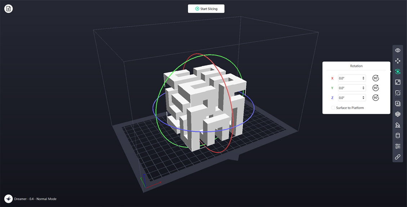407x207 pixels.
Task: Rotate 90° around the X axis
Action: (376, 78)
